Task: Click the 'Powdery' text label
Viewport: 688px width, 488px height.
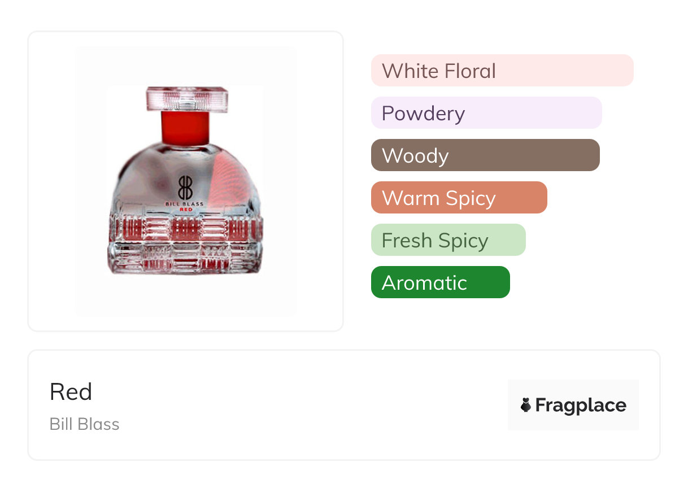Action: pyautogui.click(x=423, y=114)
